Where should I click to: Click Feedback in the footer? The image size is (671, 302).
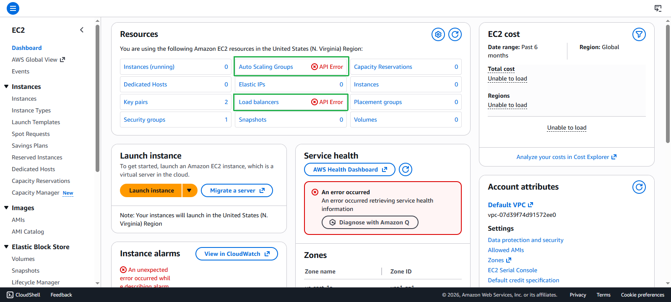tap(61, 295)
